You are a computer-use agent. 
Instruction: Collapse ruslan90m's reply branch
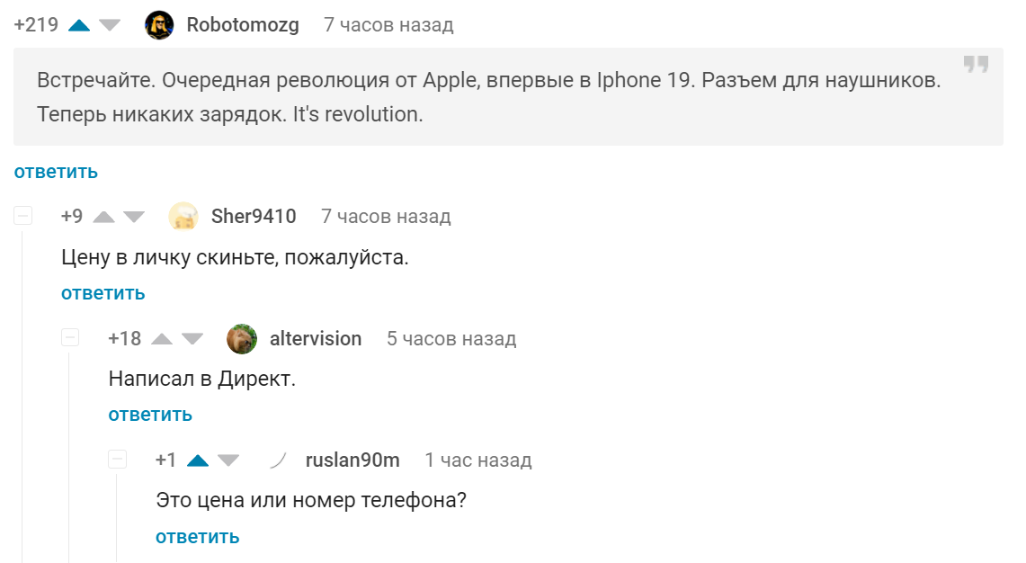117,460
